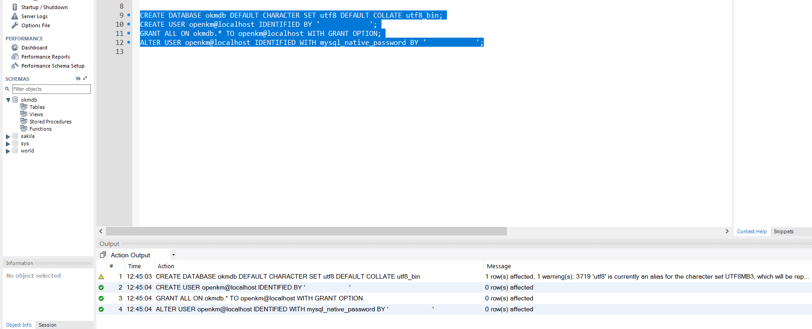
Task: Click the Options File wrench icon
Action: pos(15,25)
